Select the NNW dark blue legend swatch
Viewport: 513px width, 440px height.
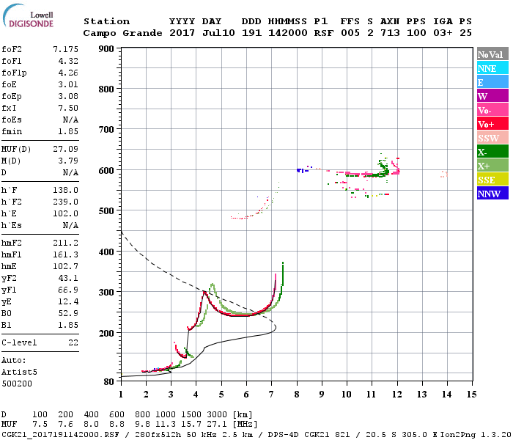pyautogui.click(x=492, y=193)
